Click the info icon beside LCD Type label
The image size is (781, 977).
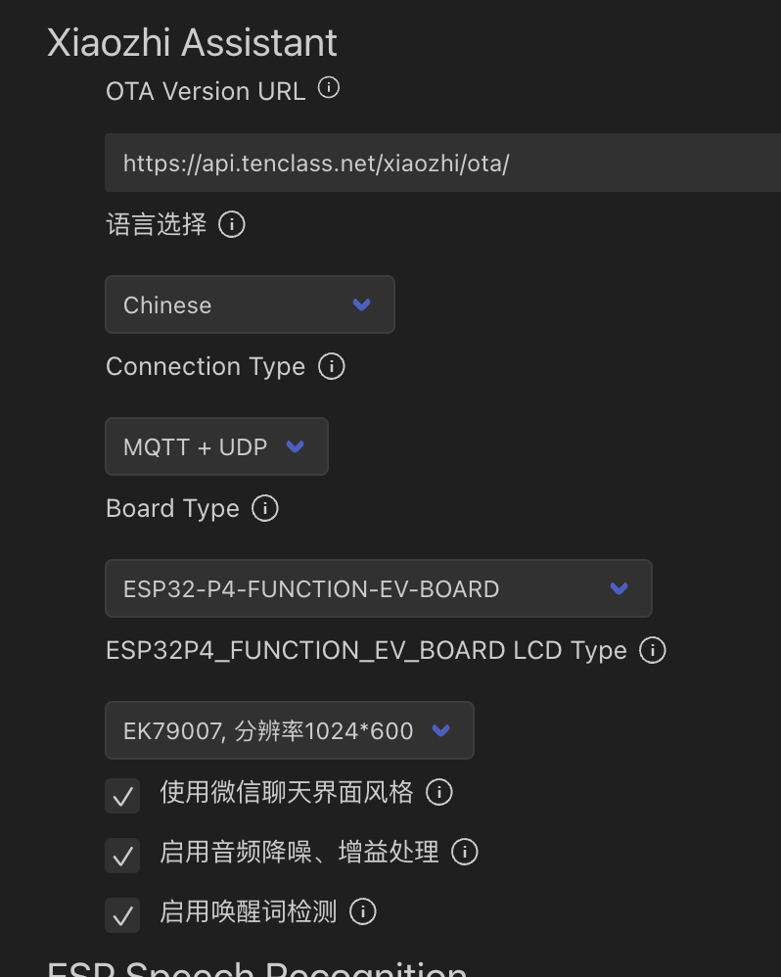[x=652, y=650]
